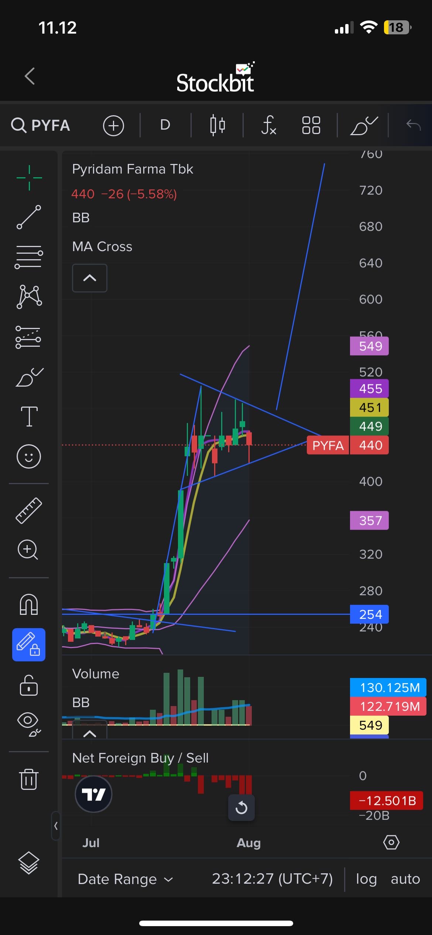Click the blue 254 horizontal line label

click(369, 614)
